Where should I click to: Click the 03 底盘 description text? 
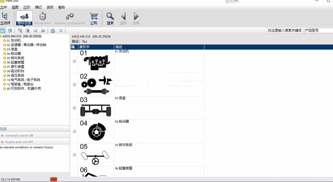pos(120,98)
